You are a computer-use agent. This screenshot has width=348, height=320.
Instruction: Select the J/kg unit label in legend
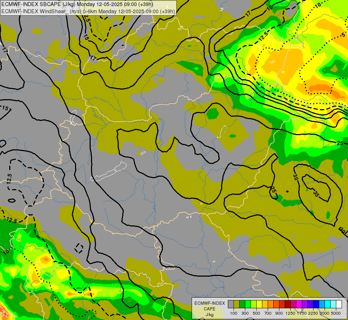click(209, 315)
